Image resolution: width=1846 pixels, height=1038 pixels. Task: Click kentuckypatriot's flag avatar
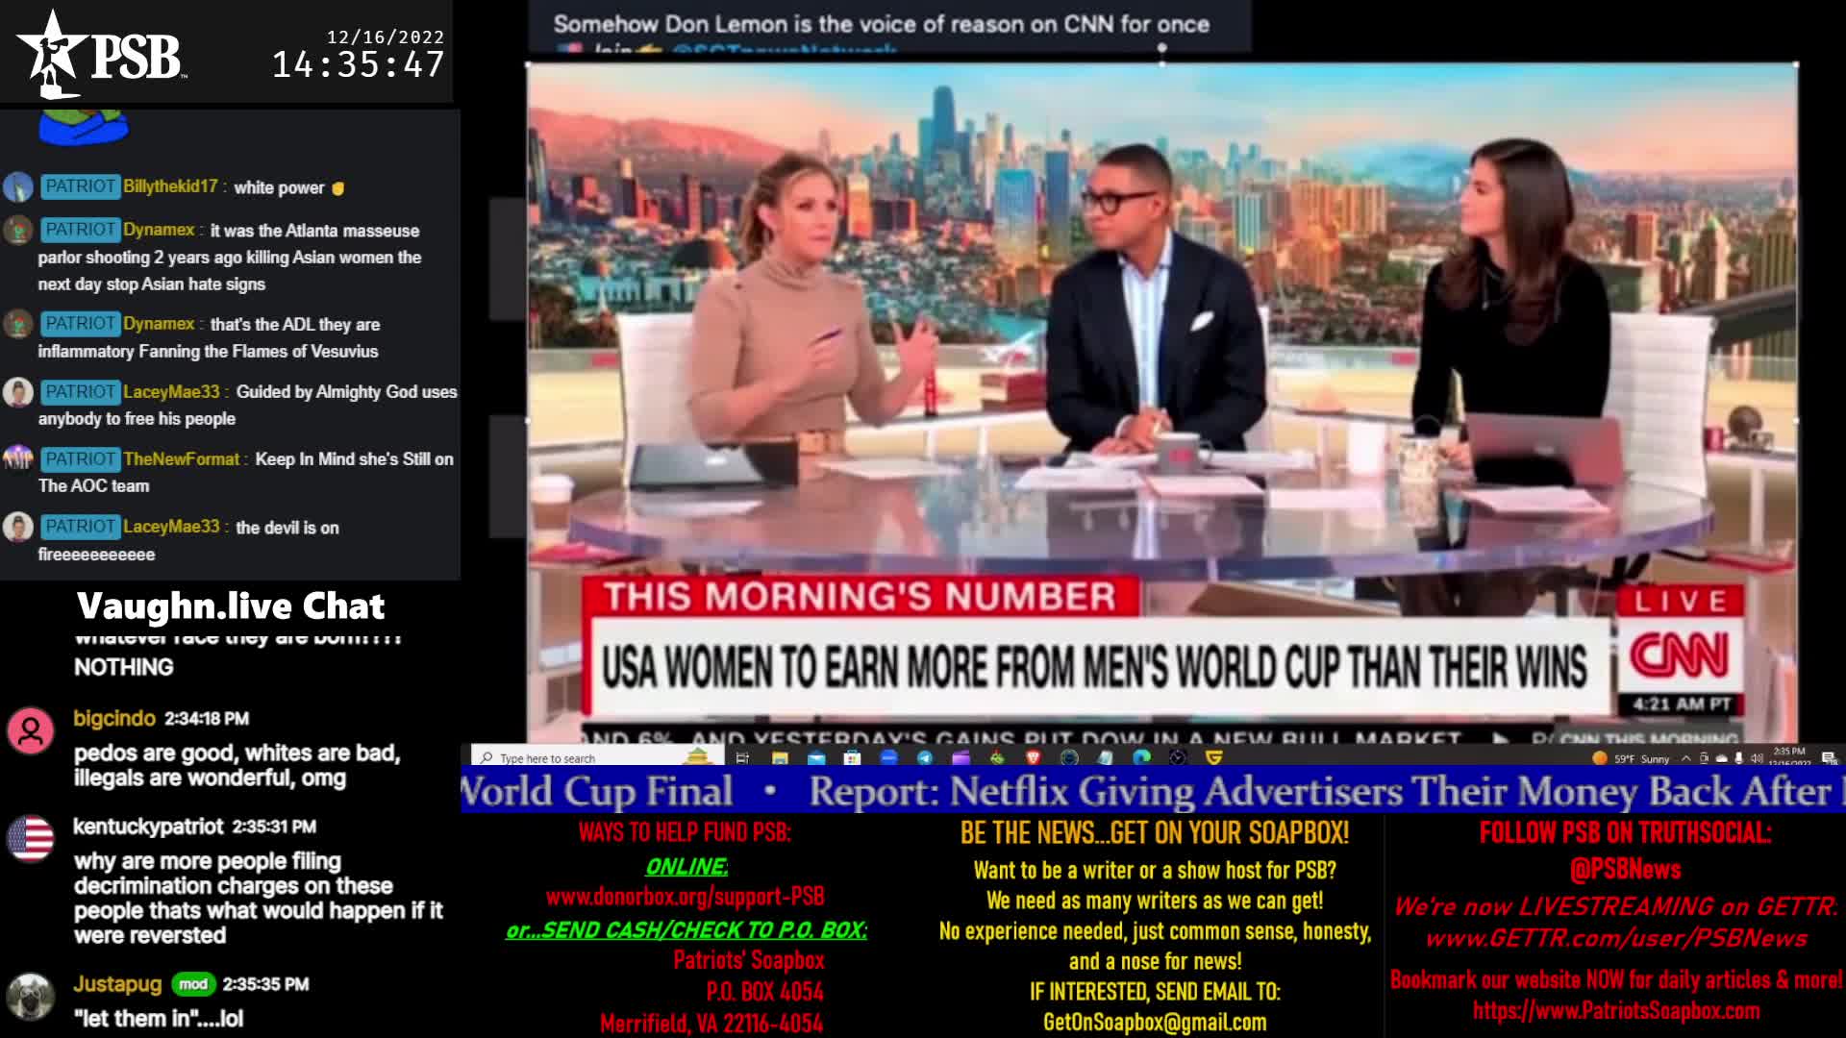[x=31, y=839]
